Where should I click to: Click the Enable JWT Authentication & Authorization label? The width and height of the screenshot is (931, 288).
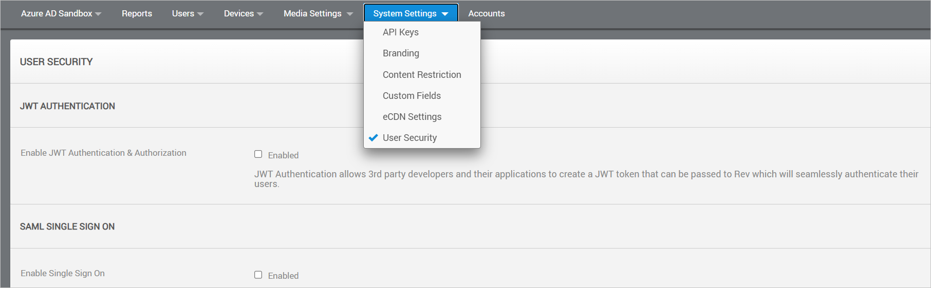click(103, 153)
